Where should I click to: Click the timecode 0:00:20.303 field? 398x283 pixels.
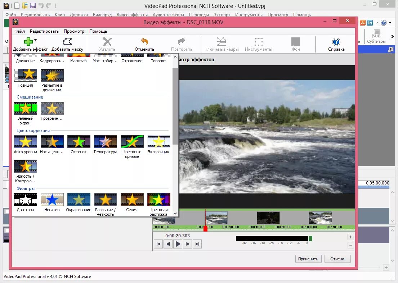point(178,236)
